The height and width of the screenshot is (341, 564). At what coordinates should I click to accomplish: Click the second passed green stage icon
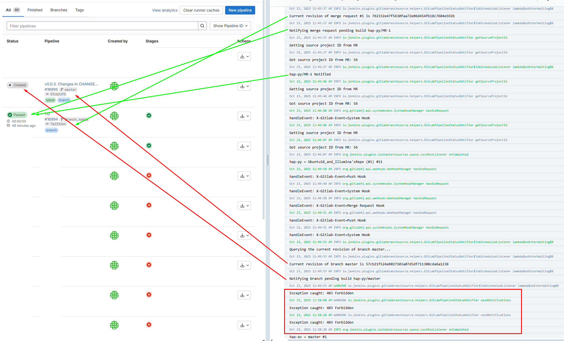(x=149, y=146)
